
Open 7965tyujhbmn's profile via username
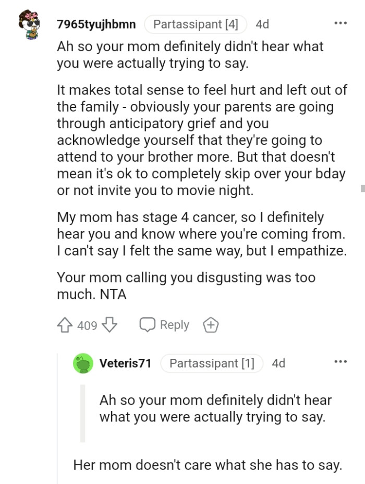click(x=97, y=24)
